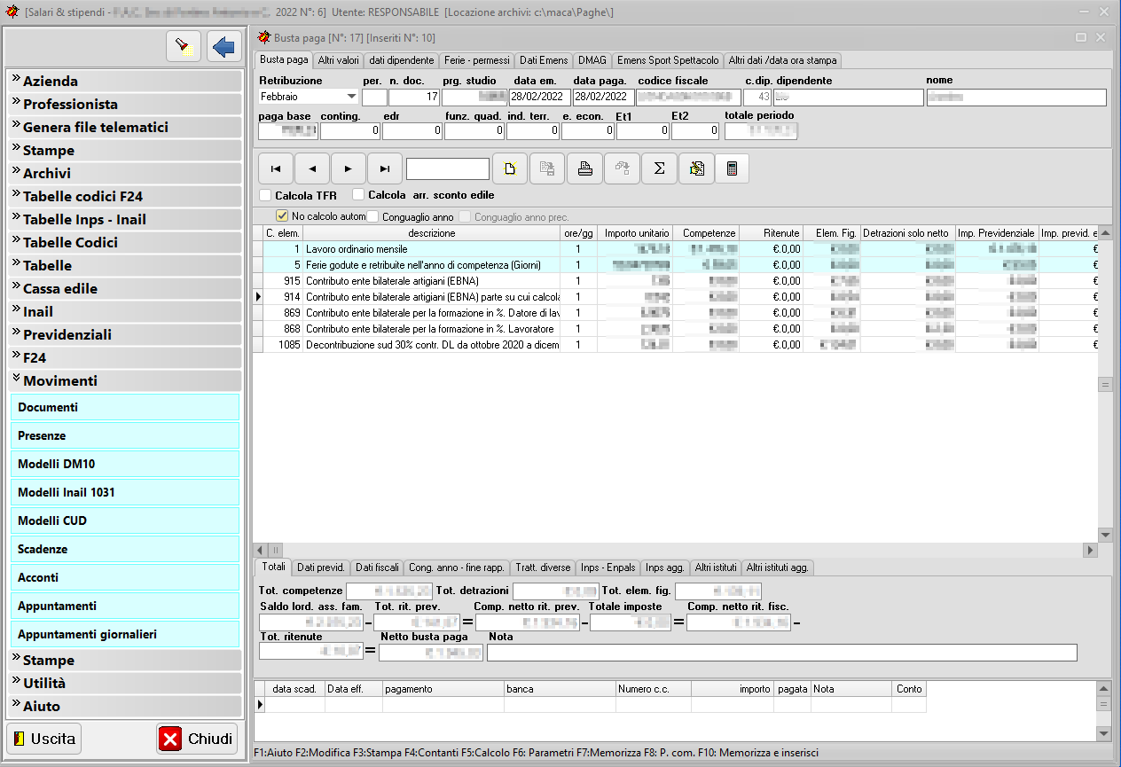1121x767 pixels.
Task: Expand Tabelle codici F24
Action: pyautogui.click(x=125, y=196)
